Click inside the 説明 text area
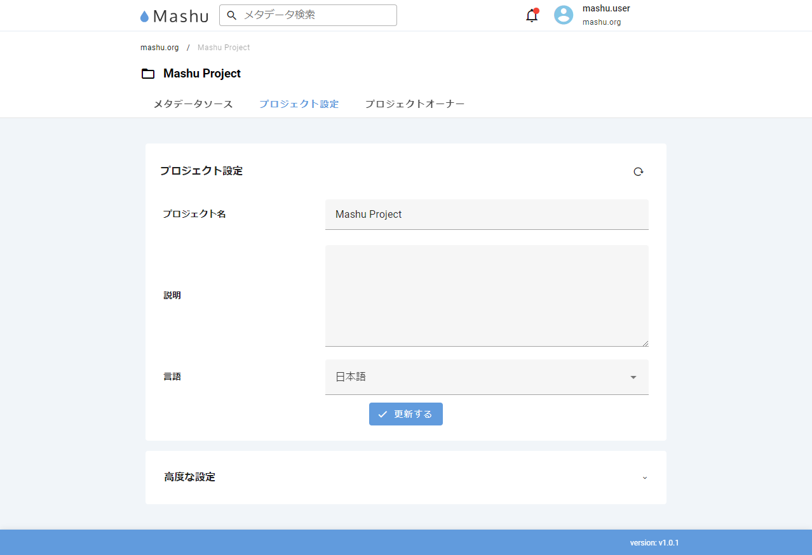Viewport: 812px width, 555px height. 487,295
